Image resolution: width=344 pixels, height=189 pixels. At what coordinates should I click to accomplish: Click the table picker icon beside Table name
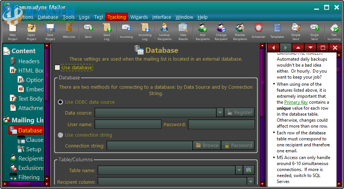248,170
